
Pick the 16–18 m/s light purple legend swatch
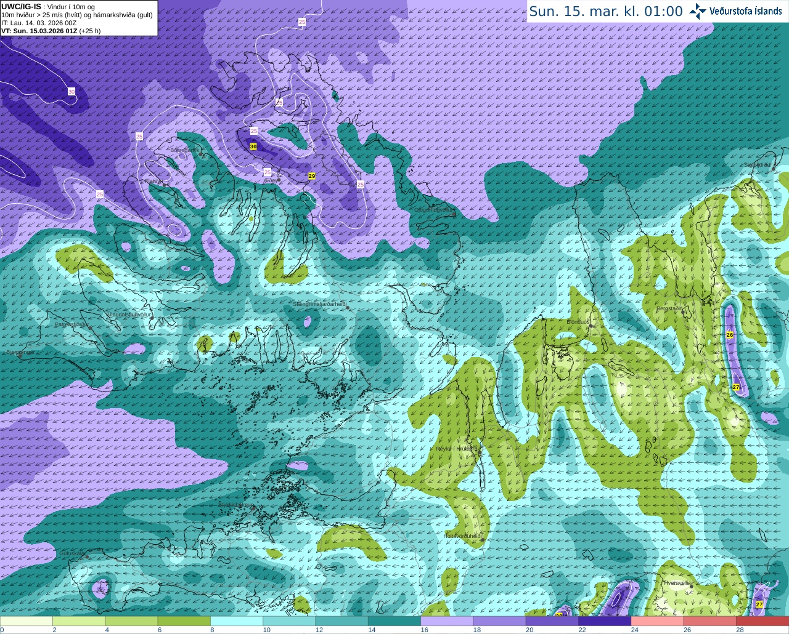[447, 621]
